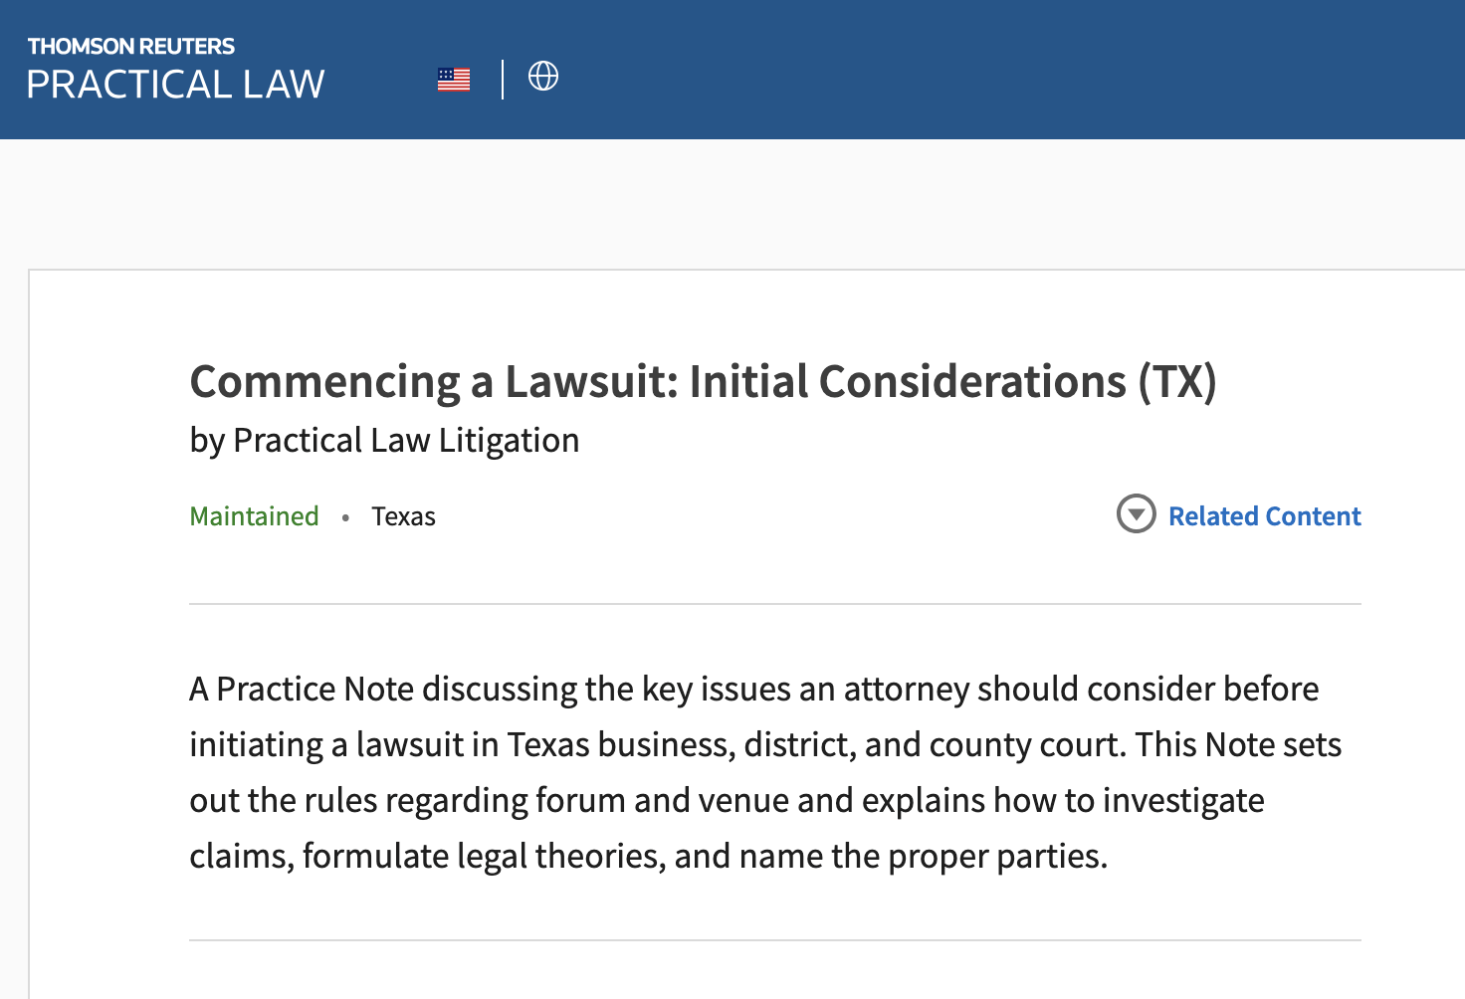This screenshot has width=1465, height=999.
Task: Click the word 'Litigation' in the byline
Action: (509, 440)
